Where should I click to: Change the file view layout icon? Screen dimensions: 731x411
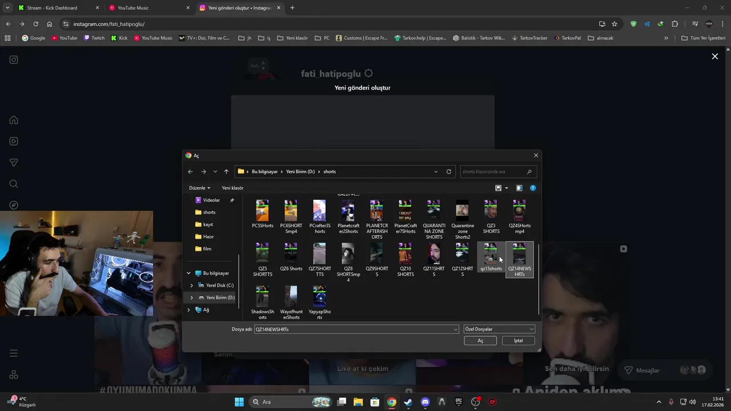point(498,188)
